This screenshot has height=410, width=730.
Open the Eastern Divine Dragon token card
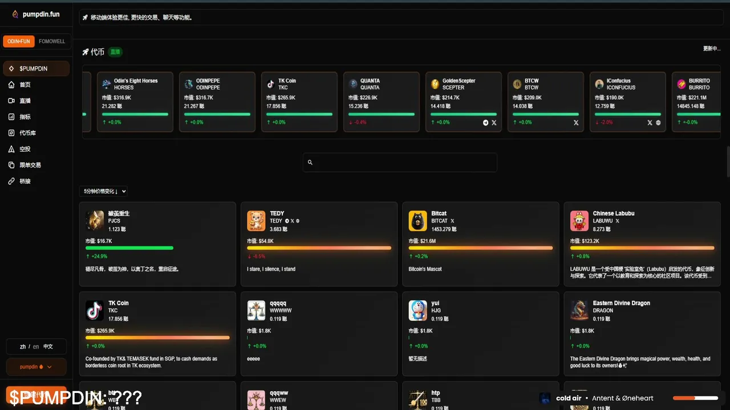pos(642,334)
